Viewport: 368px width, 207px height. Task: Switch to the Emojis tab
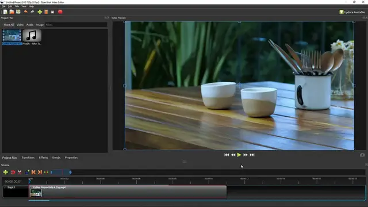tap(56, 158)
